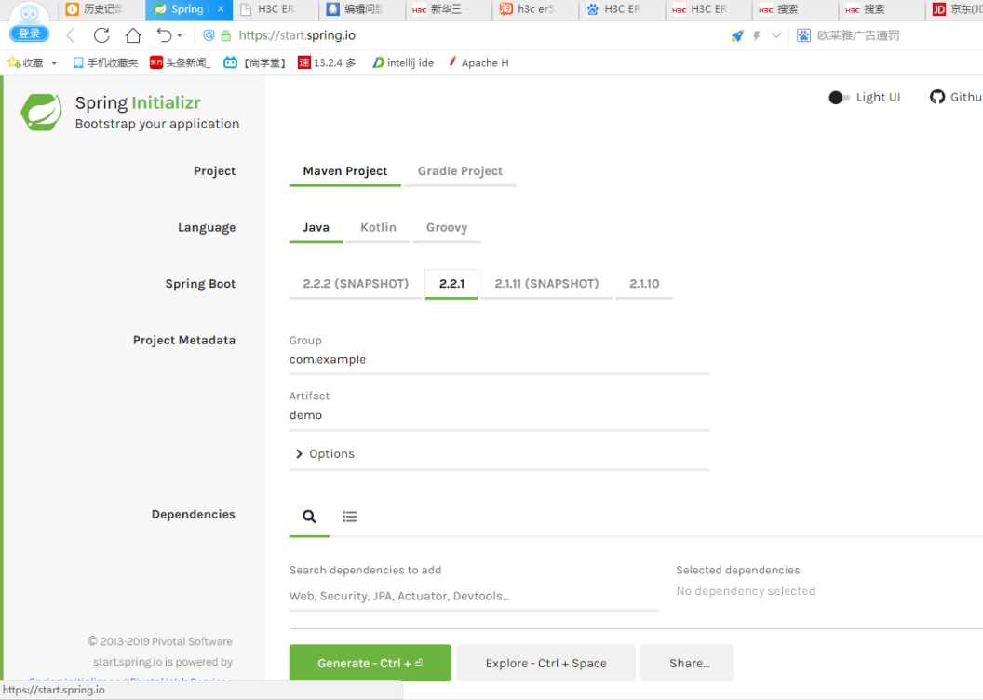This screenshot has height=700, width=983.
Task: Open the 头条新闻 bookmark
Action: tap(181, 62)
